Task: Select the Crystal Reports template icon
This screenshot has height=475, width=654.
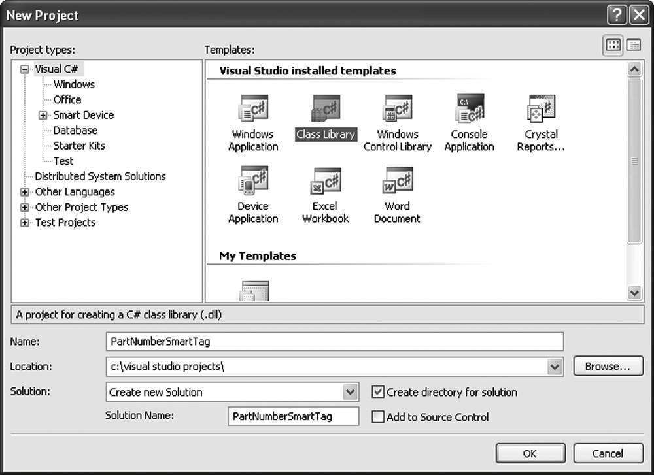Action: pyautogui.click(x=542, y=108)
